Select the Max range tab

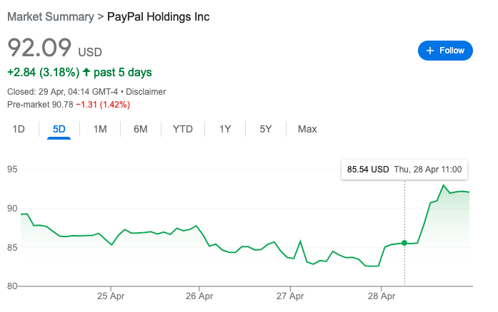pyautogui.click(x=307, y=129)
